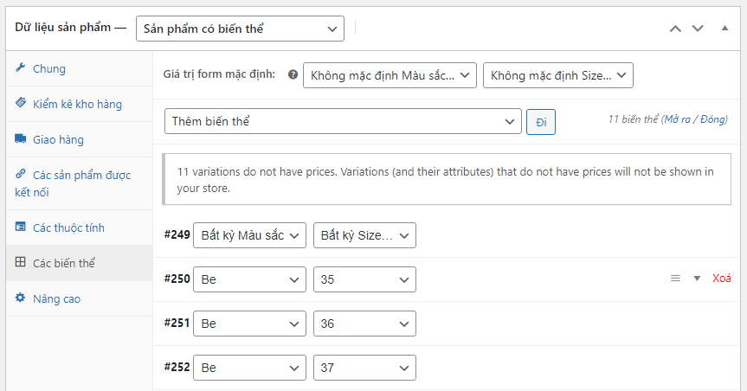747x391 pixels.
Task: Click the help icon beside default form values
Action: tap(293, 75)
